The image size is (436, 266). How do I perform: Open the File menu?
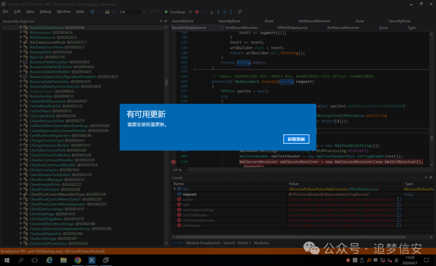(6, 12)
